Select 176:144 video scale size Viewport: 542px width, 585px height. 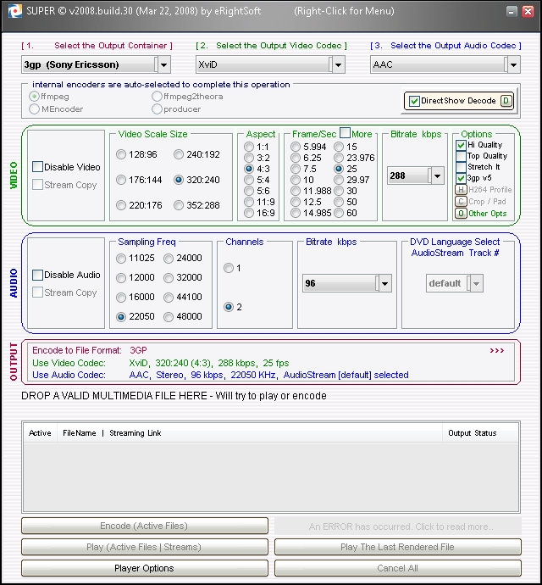[121, 180]
